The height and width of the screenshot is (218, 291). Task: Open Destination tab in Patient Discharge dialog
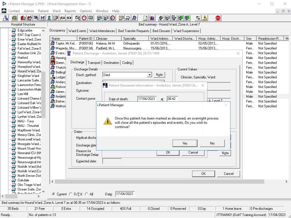111,63
